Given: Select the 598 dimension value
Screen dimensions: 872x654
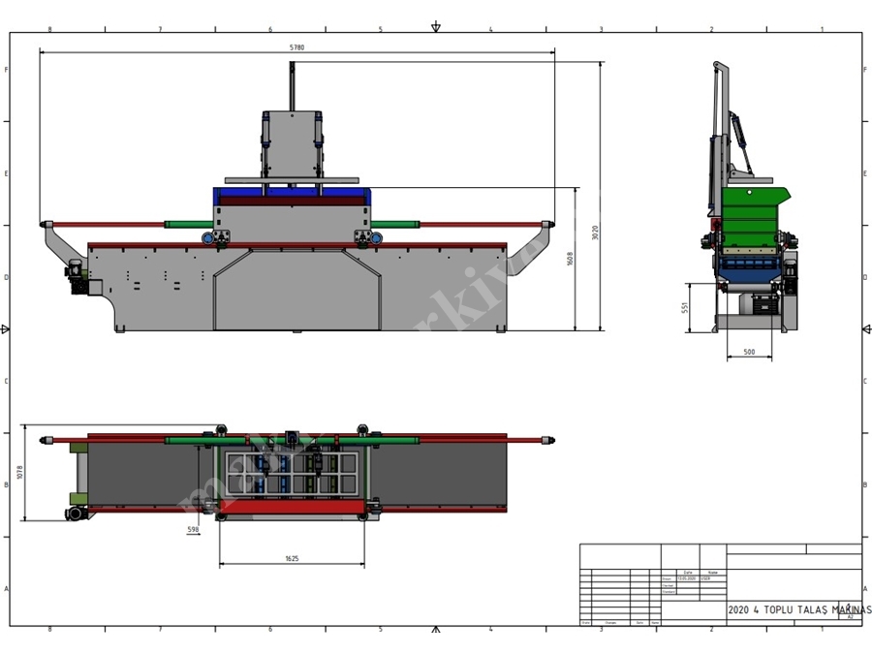Looking at the screenshot, I should 193,529.
